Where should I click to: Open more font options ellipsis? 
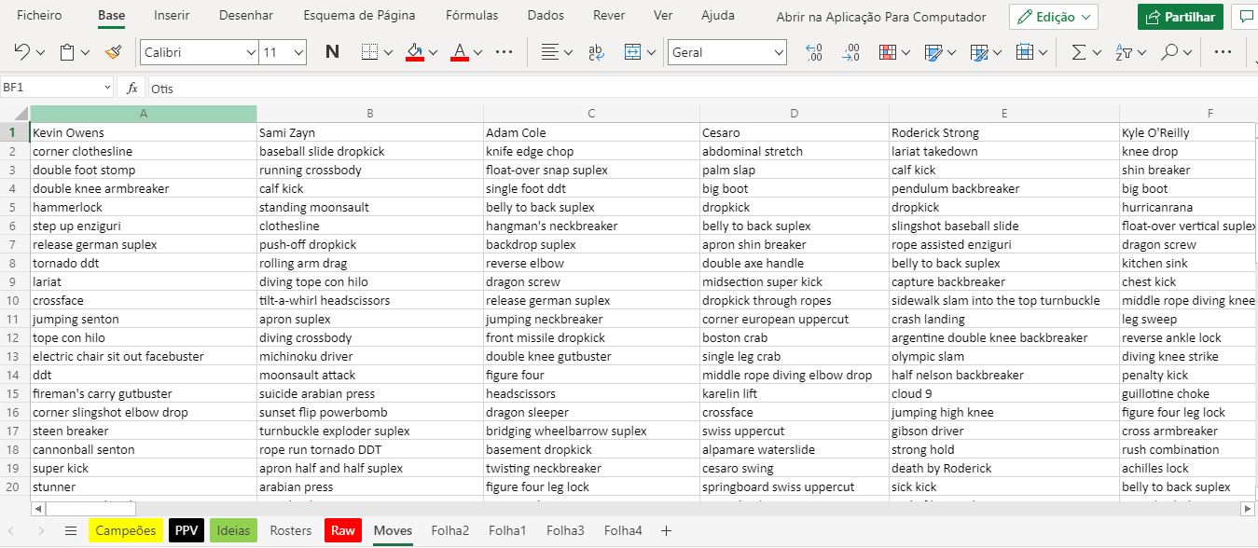tap(505, 52)
